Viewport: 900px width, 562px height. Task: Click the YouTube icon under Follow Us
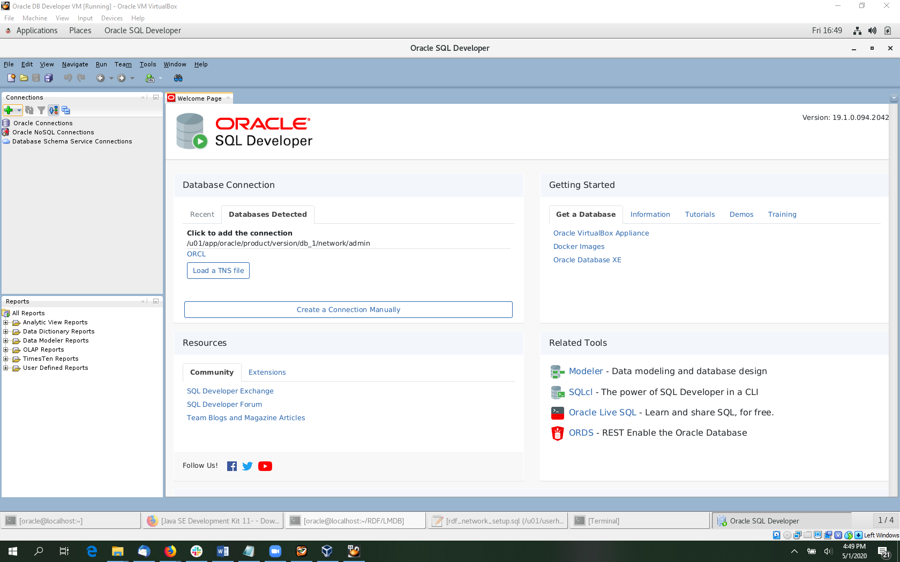click(x=265, y=466)
